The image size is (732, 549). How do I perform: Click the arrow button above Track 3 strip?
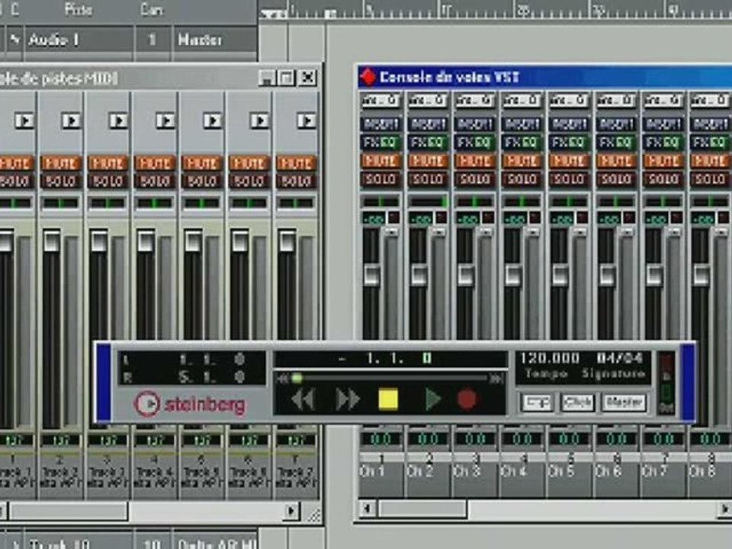pyautogui.click(x=119, y=121)
